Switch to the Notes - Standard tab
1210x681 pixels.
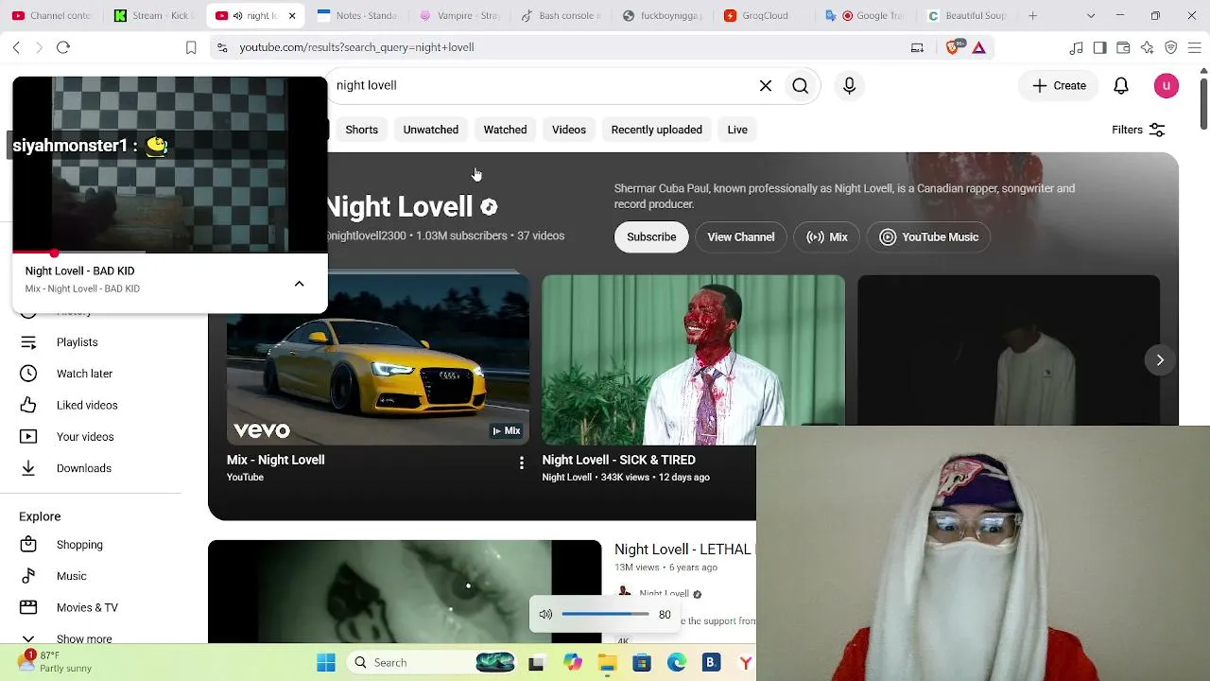pyautogui.click(x=356, y=15)
